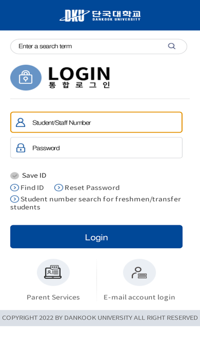The height and width of the screenshot is (357, 200).
Task: Focus the Password input field
Action: tap(97, 148)
